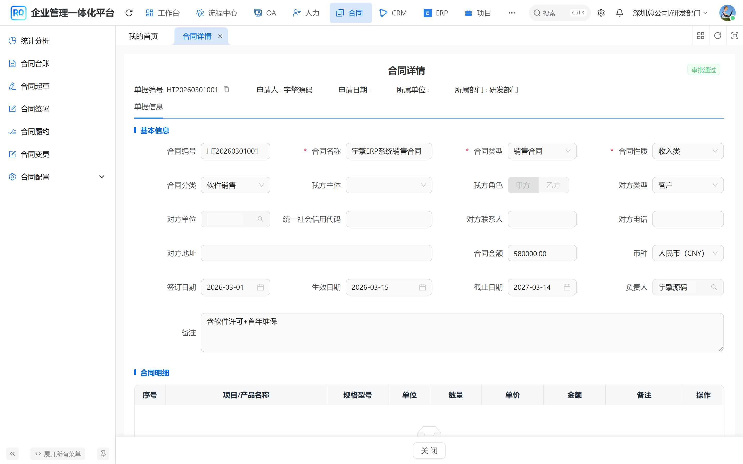Open the 人力 module
Viewport: 743px width, 464px height.
(x=306, y=13)
